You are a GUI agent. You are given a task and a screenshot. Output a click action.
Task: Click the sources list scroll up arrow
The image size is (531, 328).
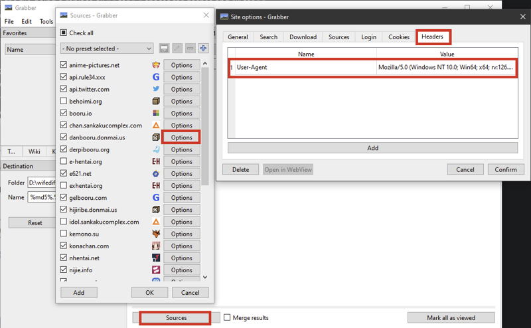point(205,64)
